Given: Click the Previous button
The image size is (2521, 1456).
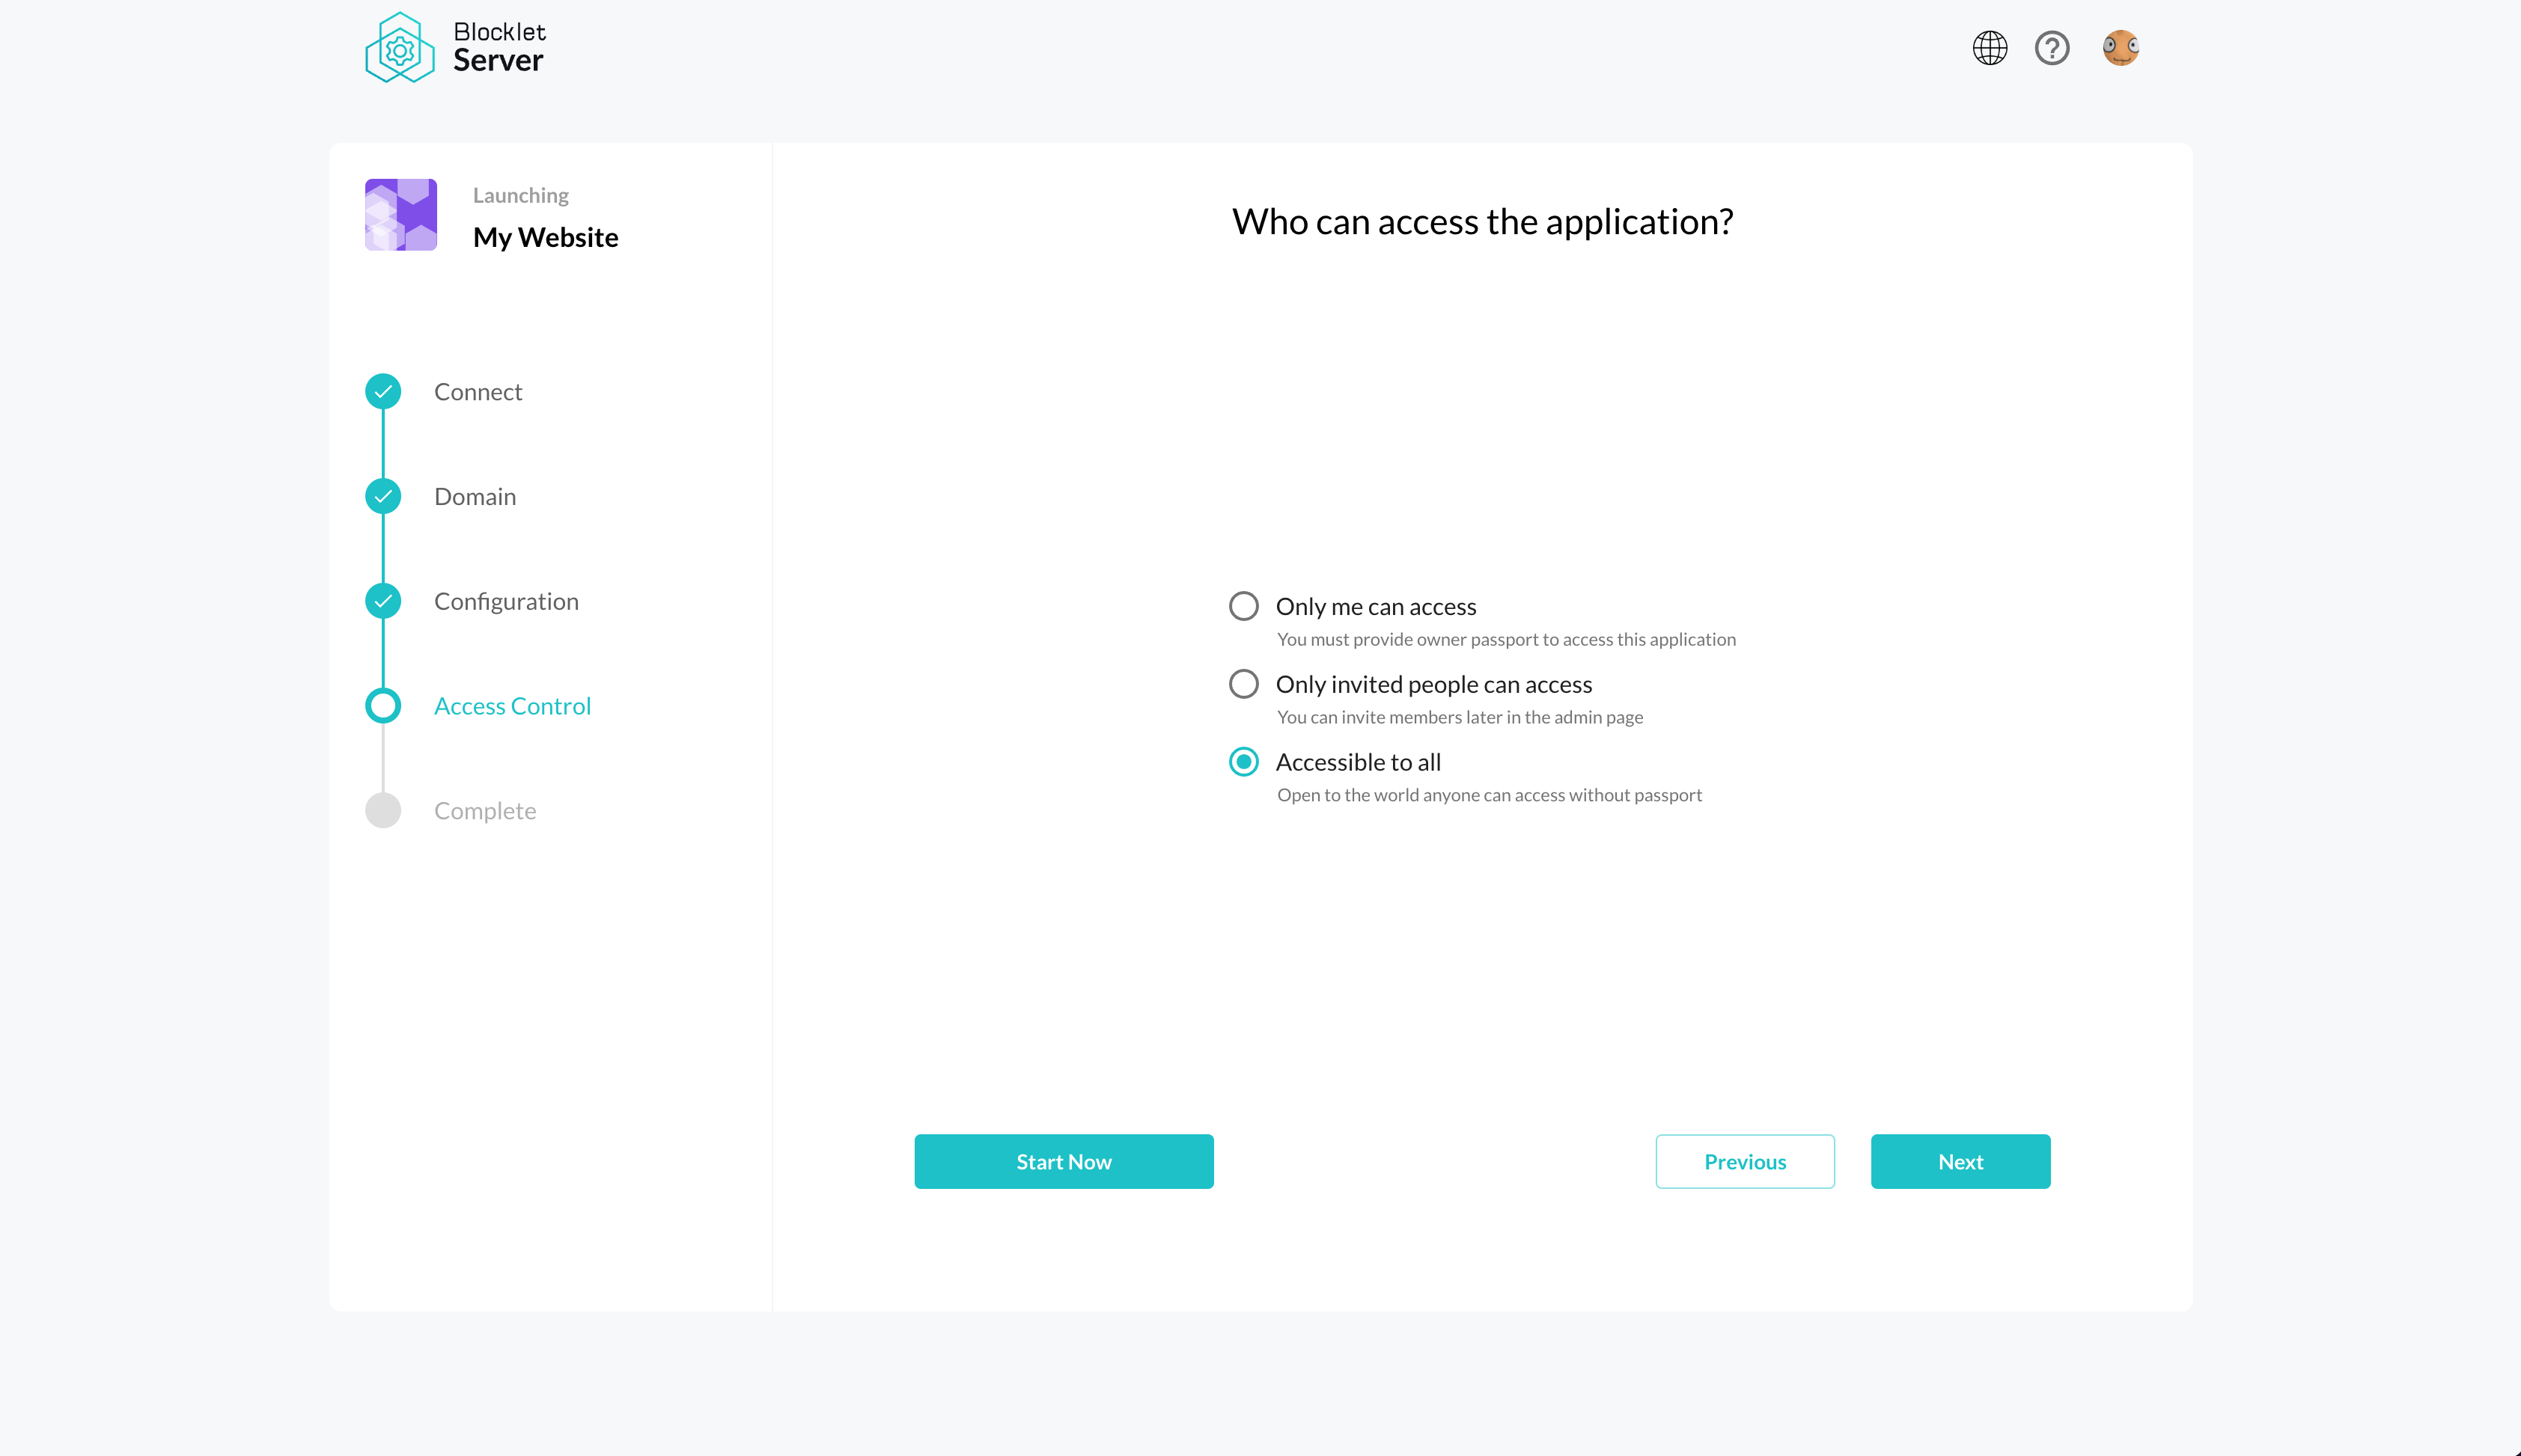Looking at the screenshot, I should (x=1745, y=1161).
